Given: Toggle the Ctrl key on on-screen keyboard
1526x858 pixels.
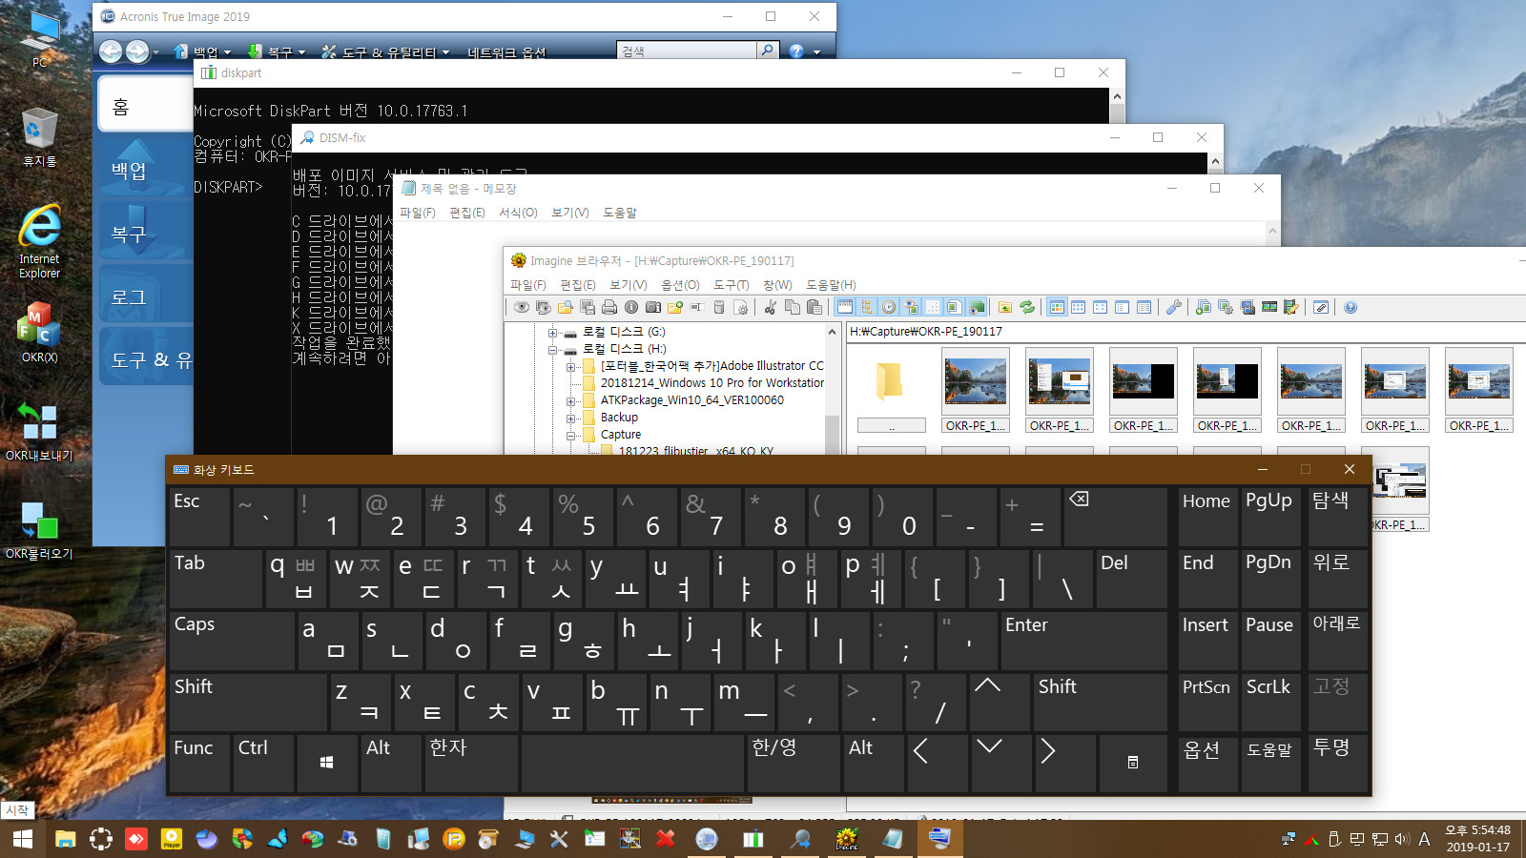Looking at the screenshot, I should 263,763.
